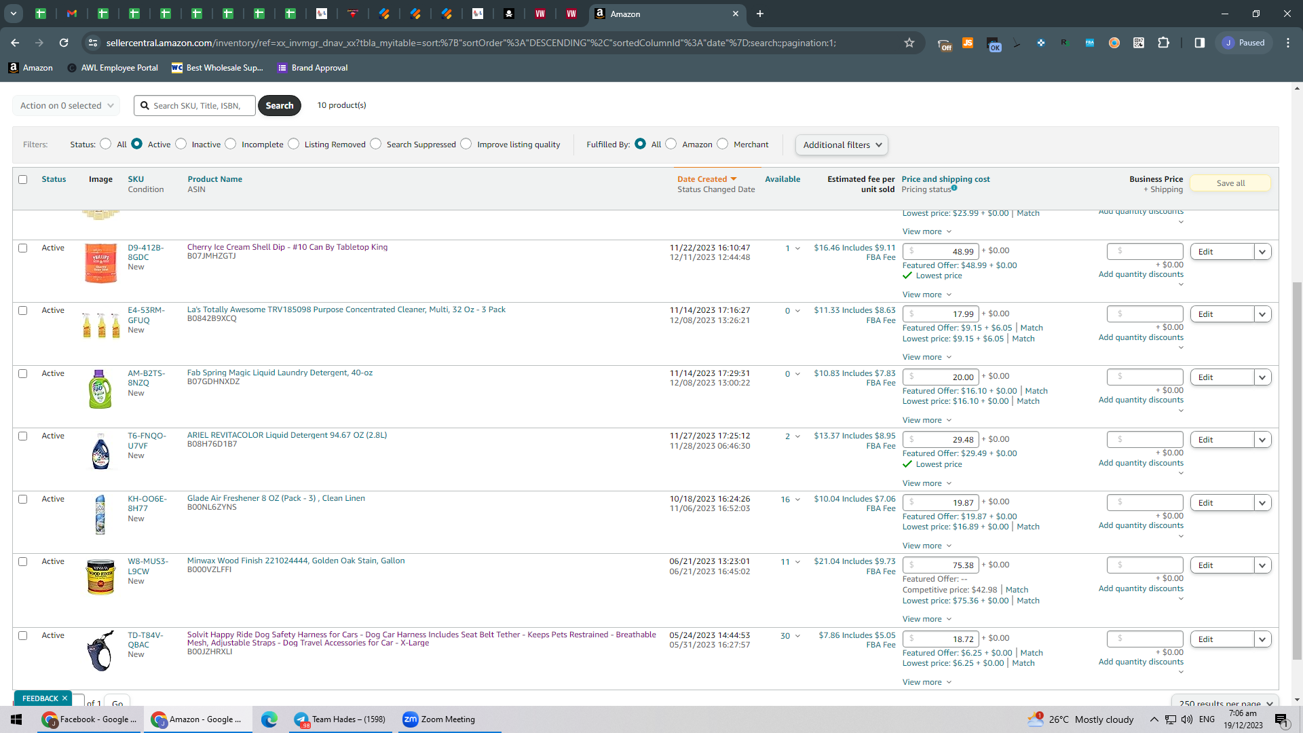This screenshot has width=1303, height=733.
Task: Open Chrome's three-dot menu
Action: tap(1288, 43)
